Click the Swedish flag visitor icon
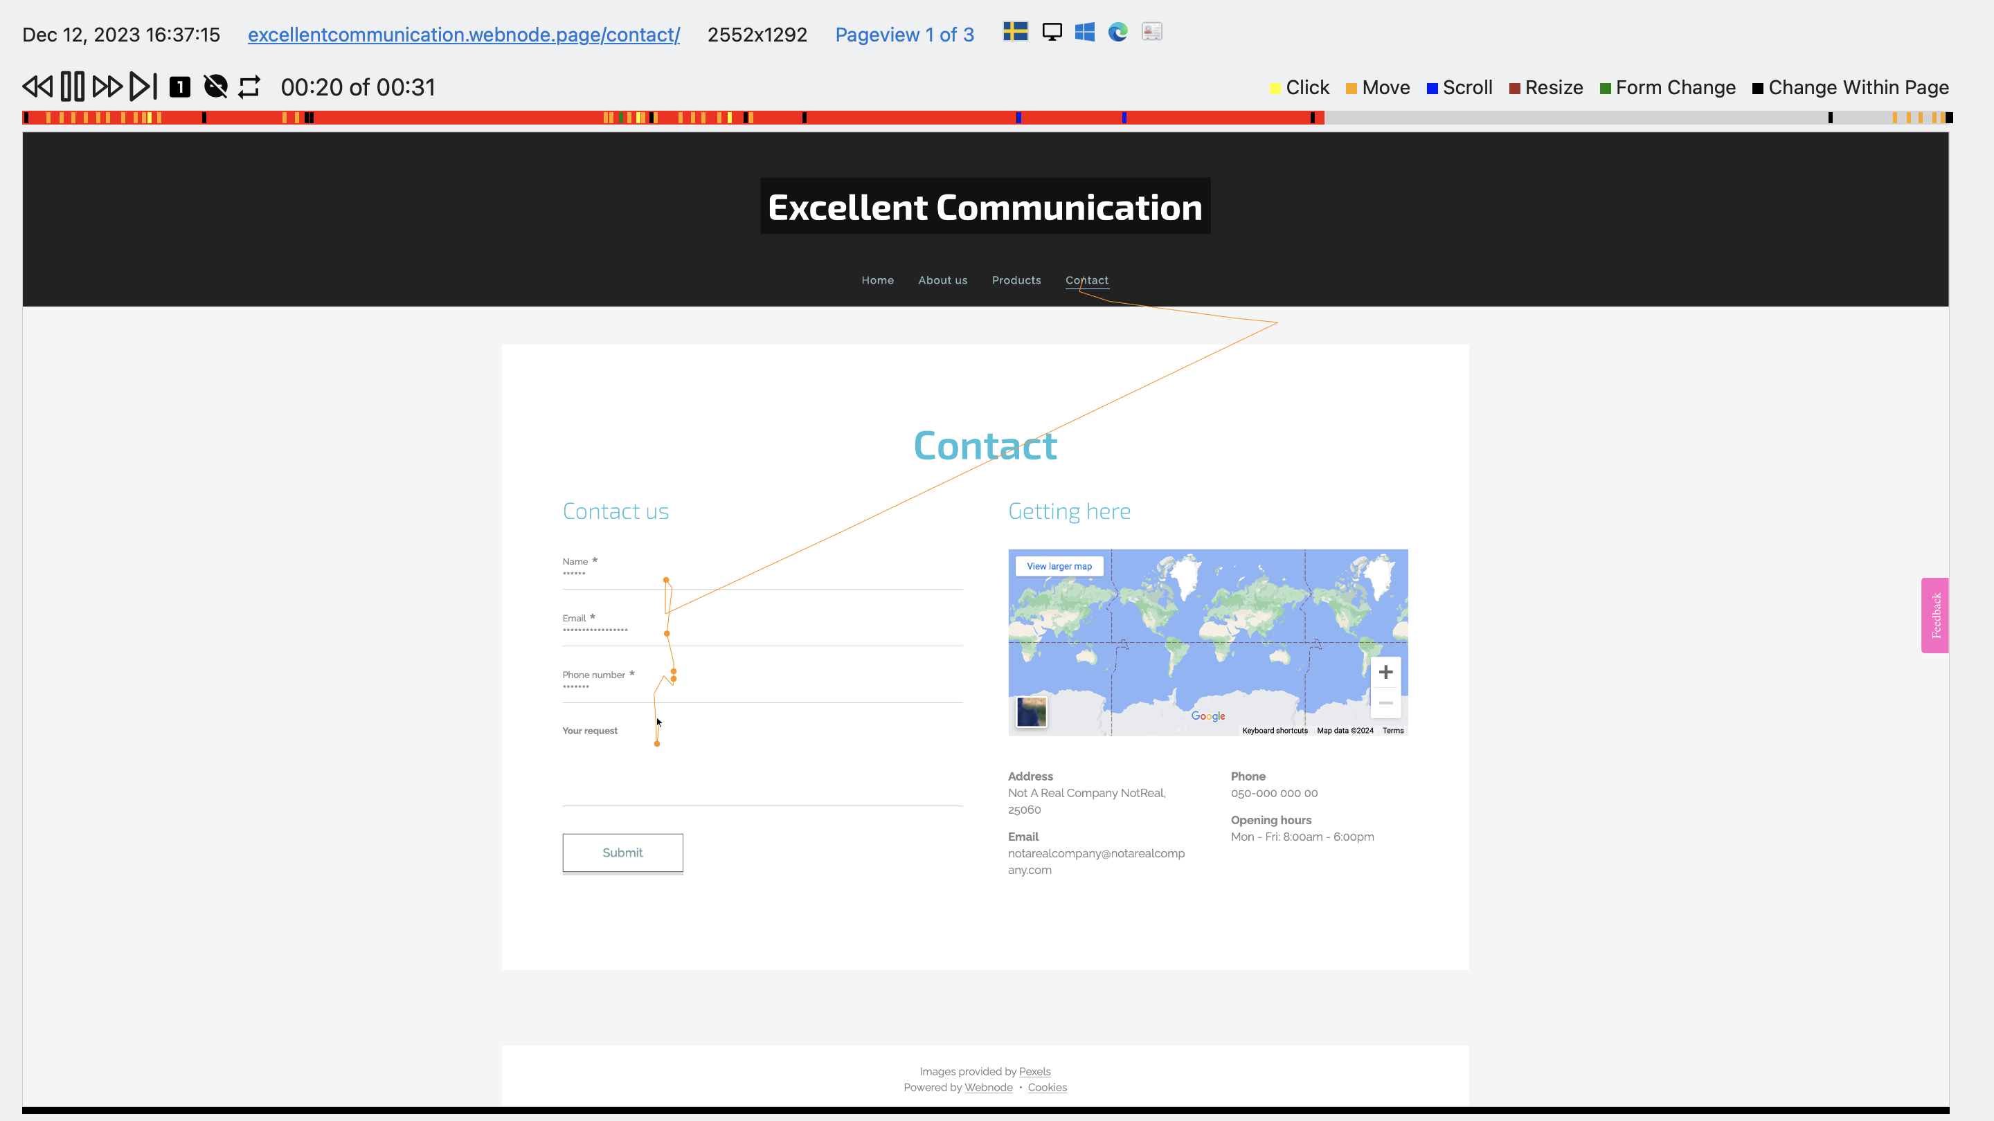The image size is (1994, 1121). pyautogui.click(x=1015, y=32)
